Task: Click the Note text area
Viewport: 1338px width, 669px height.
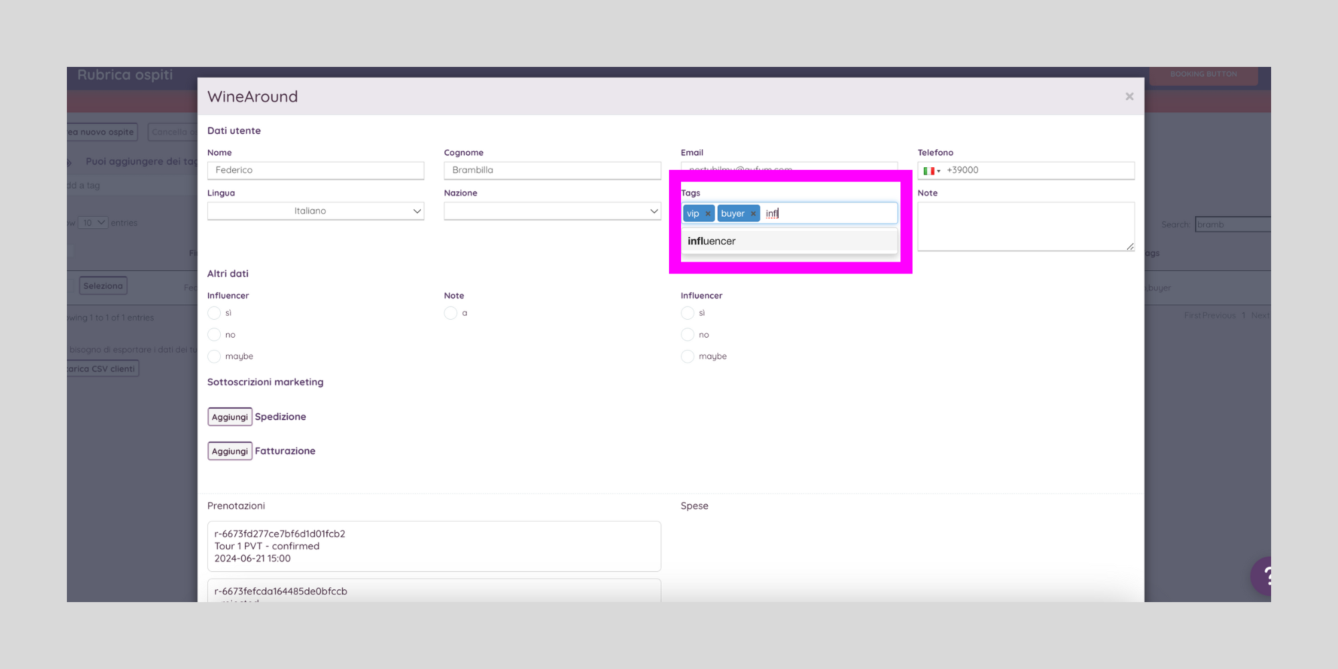Action: pos(1026,227)
